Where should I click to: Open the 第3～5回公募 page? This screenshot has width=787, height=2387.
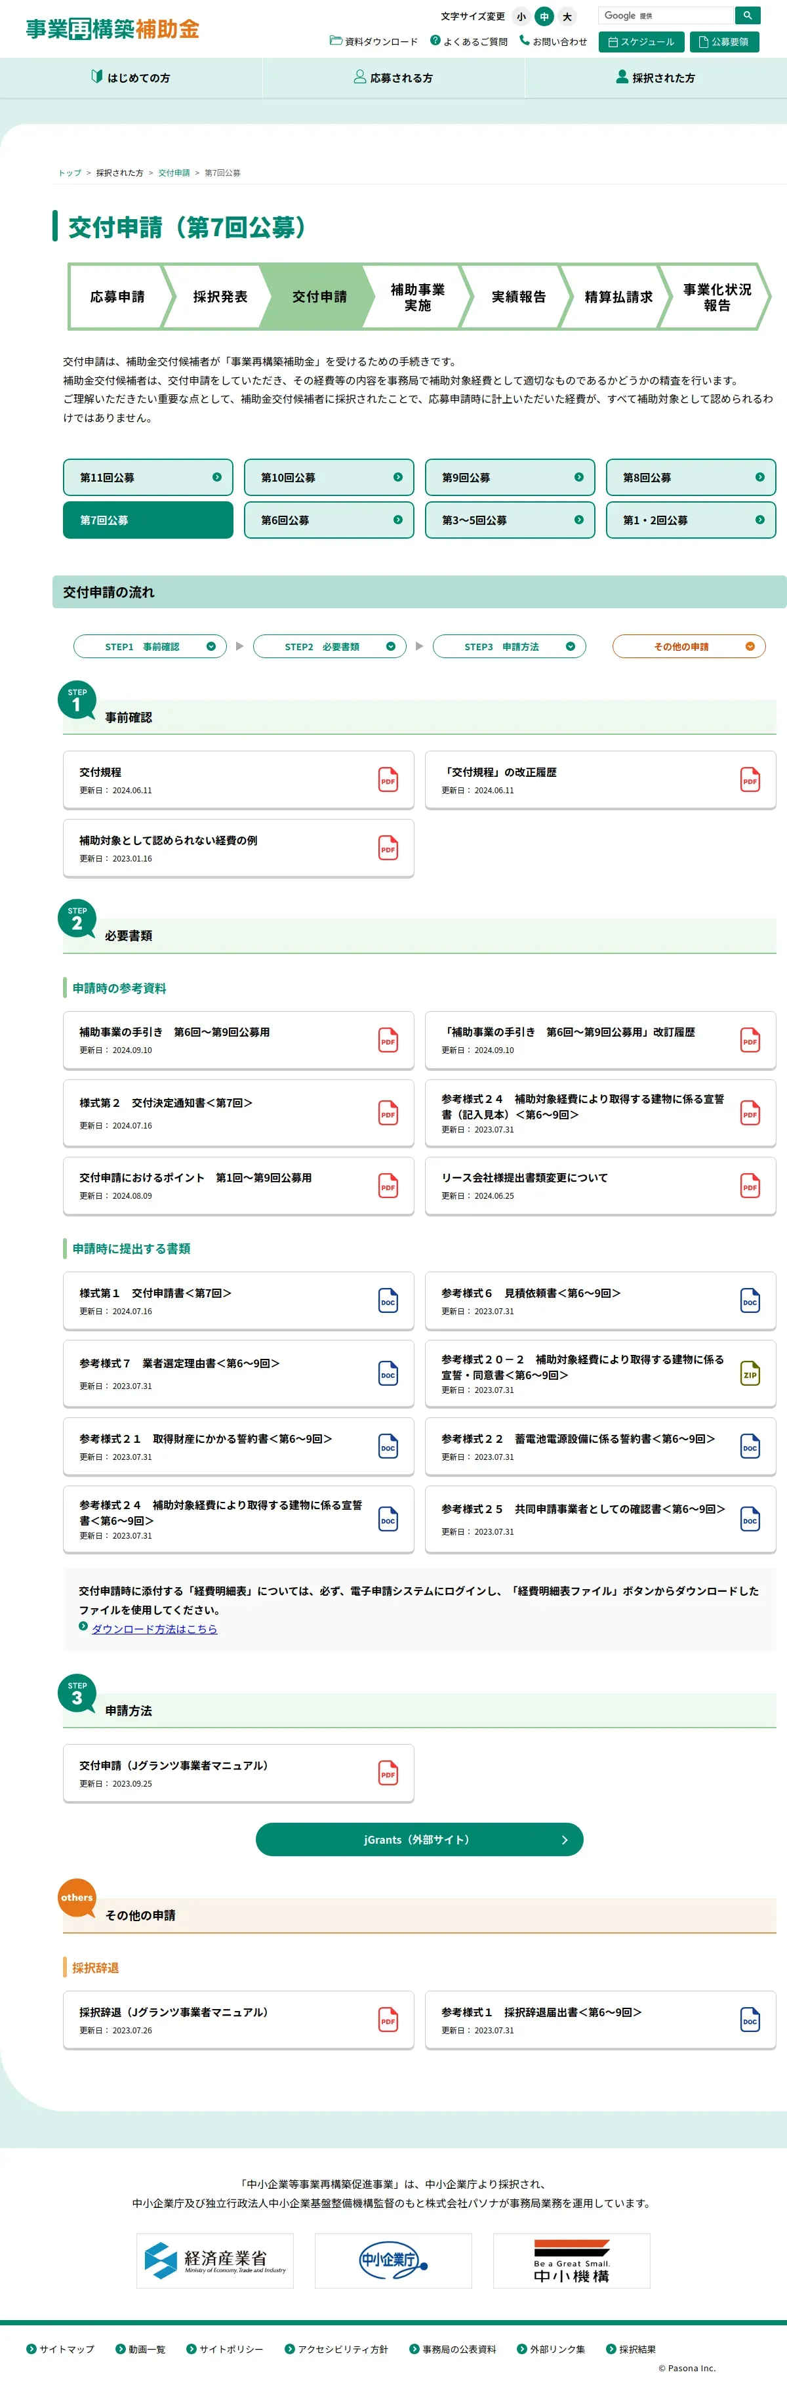510,520
